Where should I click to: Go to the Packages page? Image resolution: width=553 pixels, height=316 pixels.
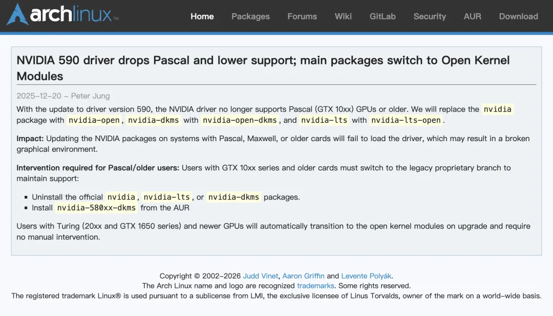[250, 16]
